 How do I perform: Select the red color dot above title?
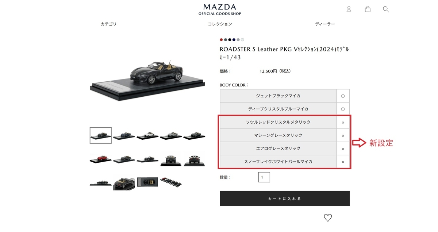click(x=221, y=39)
